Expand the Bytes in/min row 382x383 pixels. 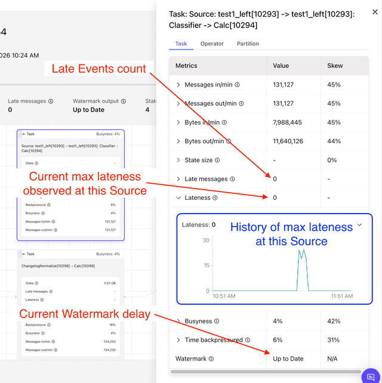point(178,122)
